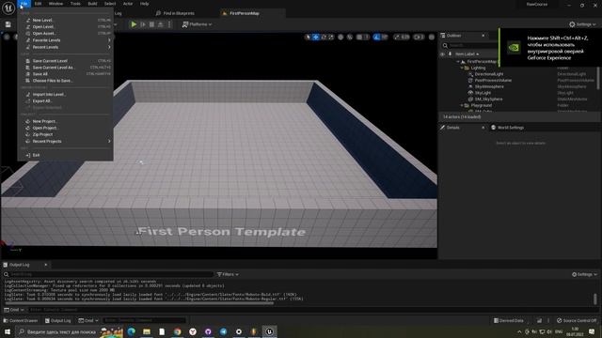Activate the Scale gizmo tool
The width and height of the screenshot is (602, 338).
pyautogui.click(x=331, y=38)
